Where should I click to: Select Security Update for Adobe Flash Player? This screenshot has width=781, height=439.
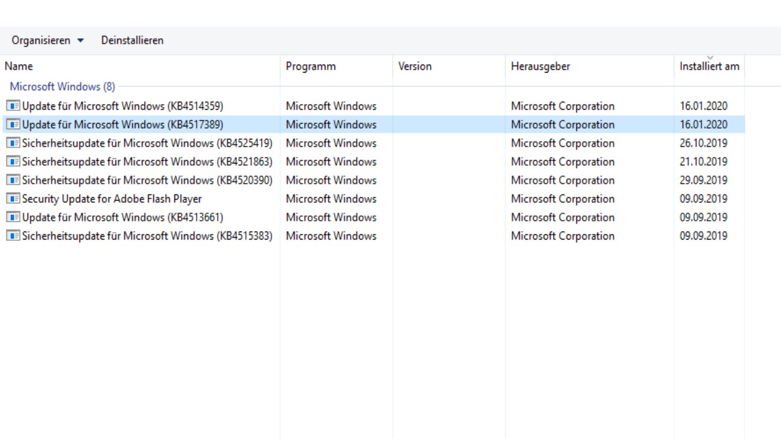[112, 198]
